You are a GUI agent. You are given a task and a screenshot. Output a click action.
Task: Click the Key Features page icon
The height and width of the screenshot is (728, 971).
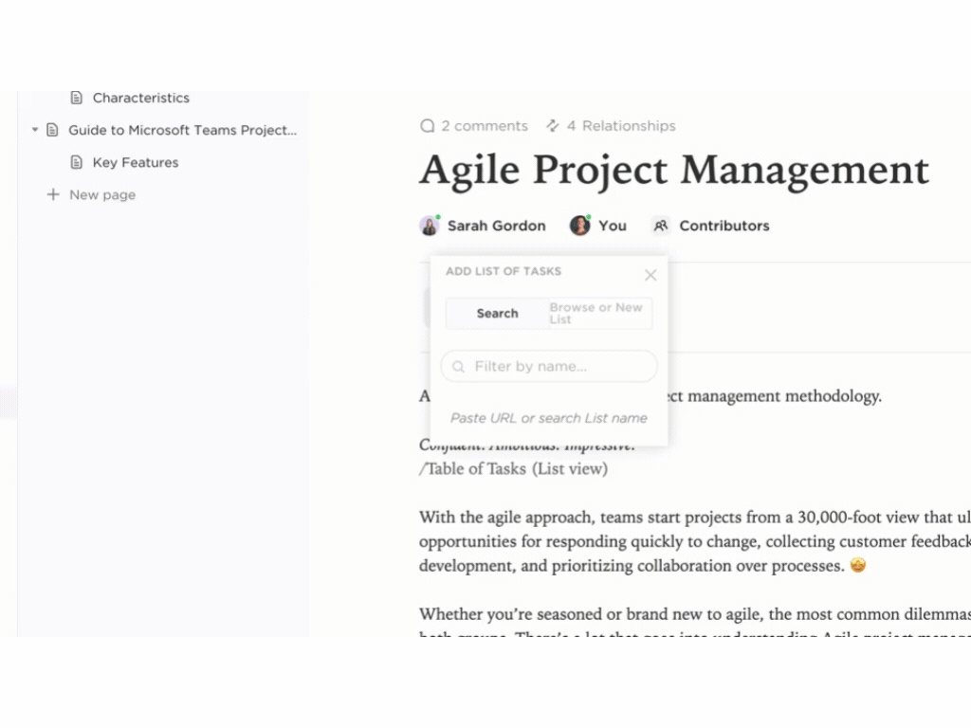[x=76, y=162]
